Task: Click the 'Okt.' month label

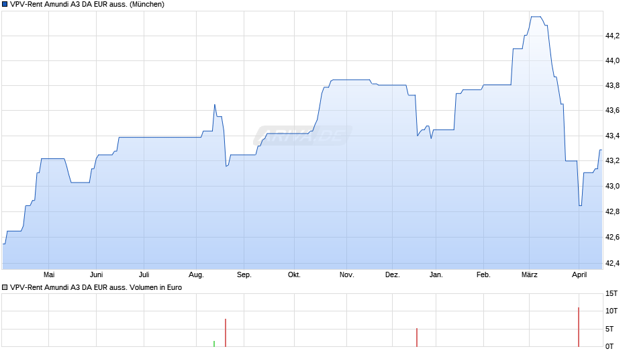Action: [294, 274]
